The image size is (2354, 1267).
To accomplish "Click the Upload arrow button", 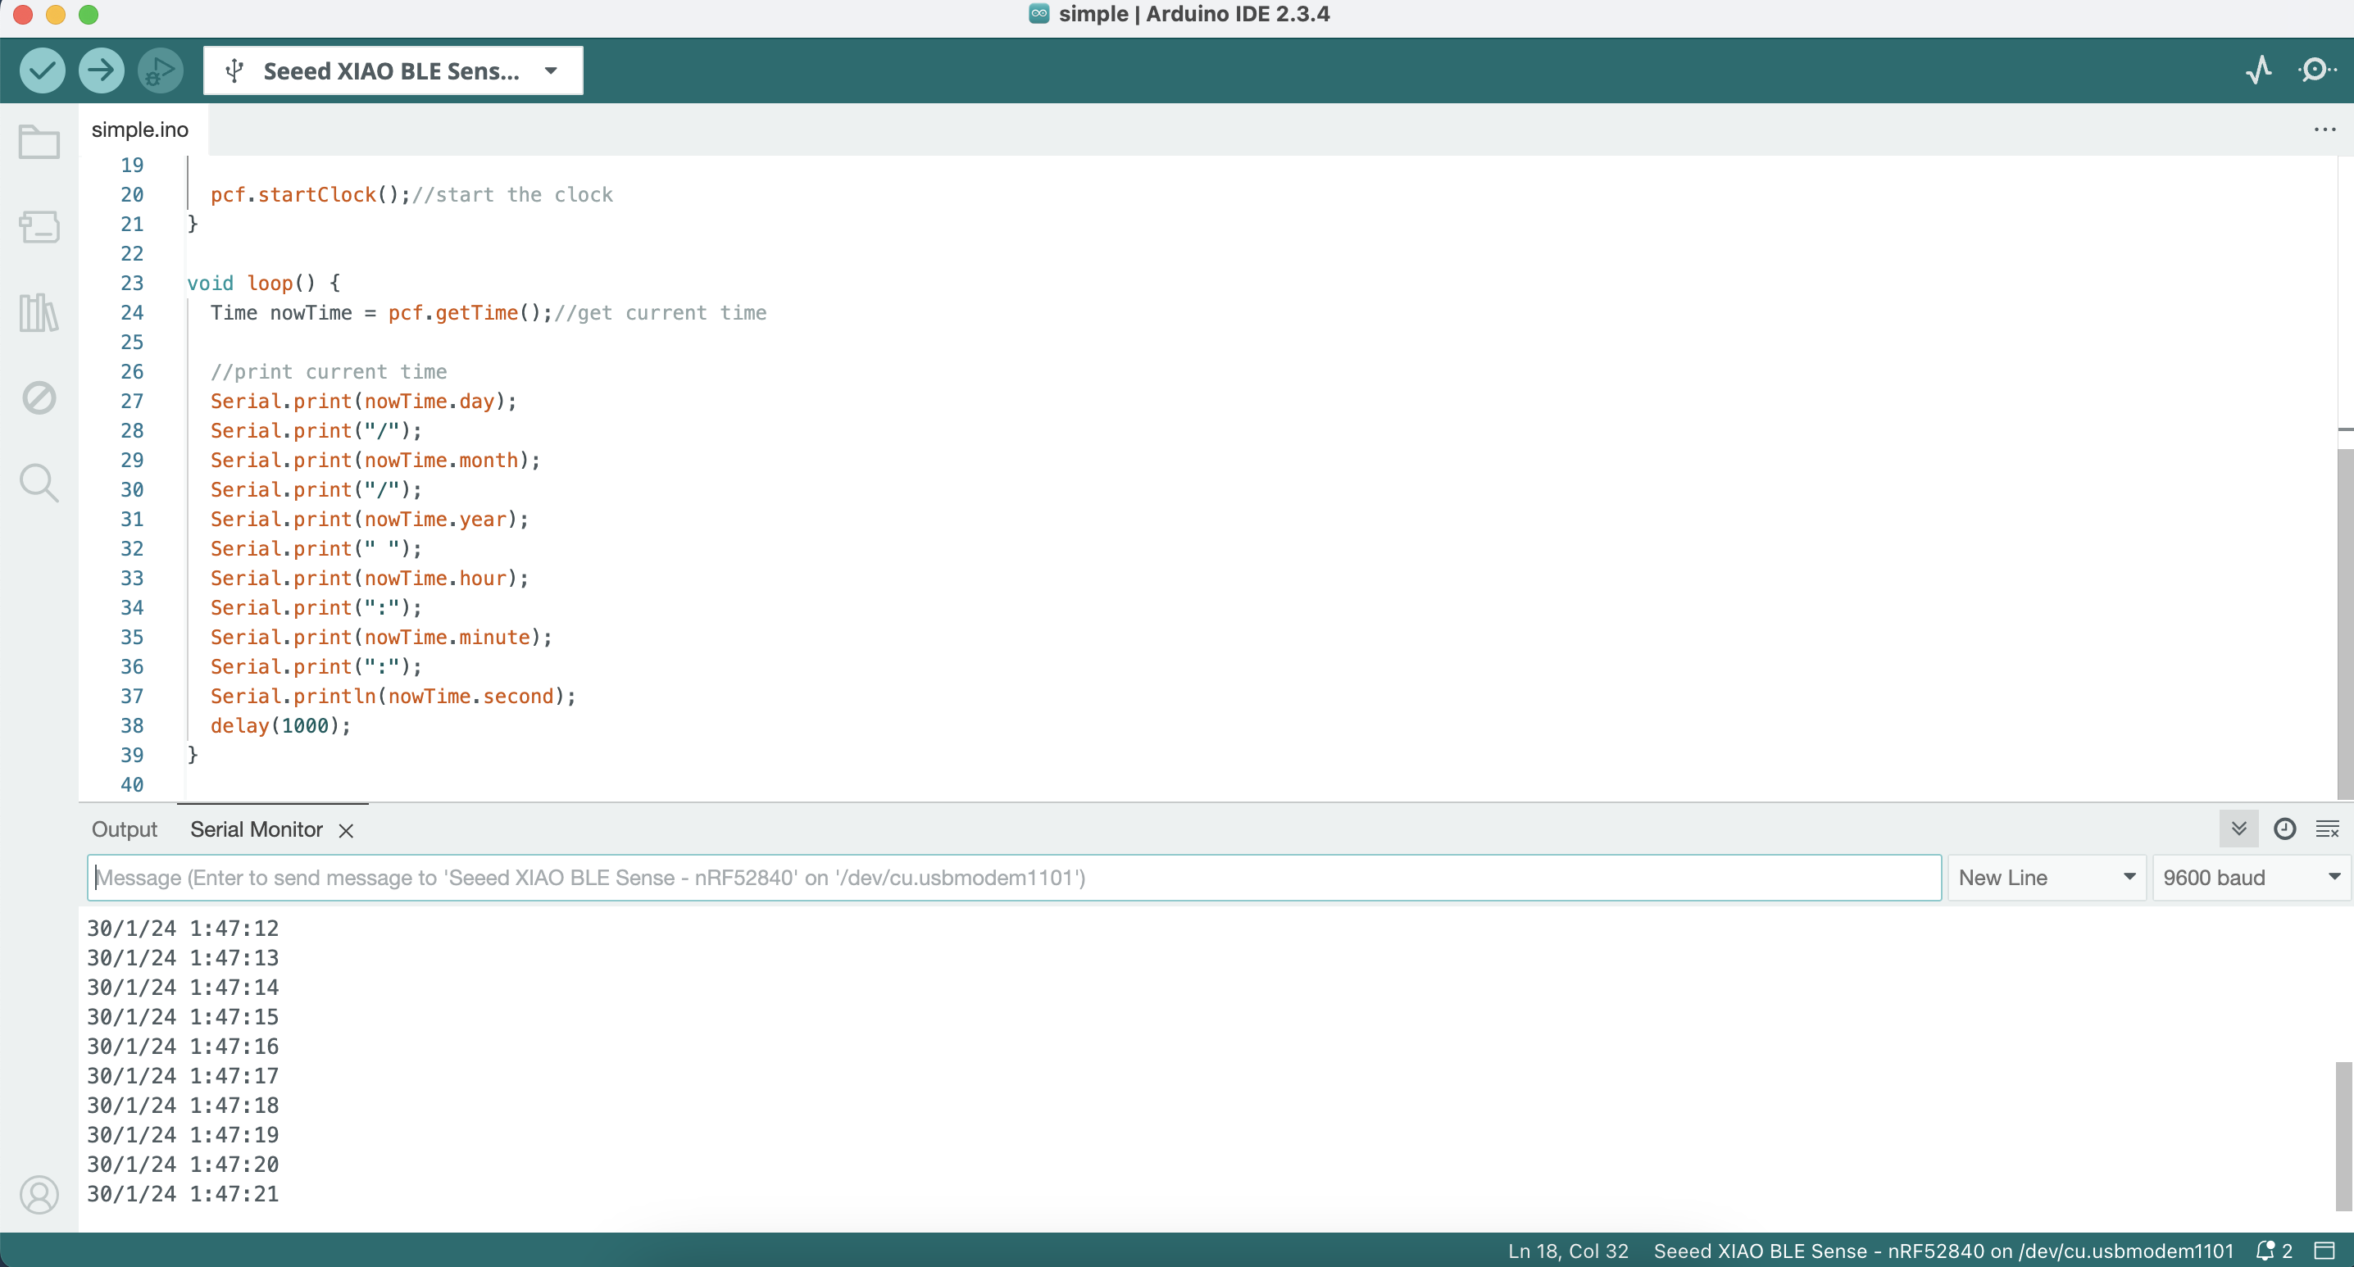I will tap(101, 70).
